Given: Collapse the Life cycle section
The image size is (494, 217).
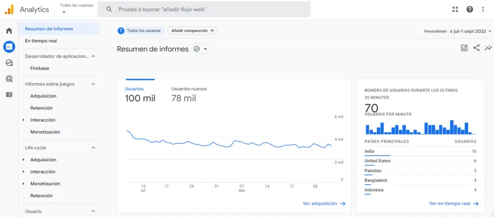Looking at the screenshot, I should pos(93,147).
